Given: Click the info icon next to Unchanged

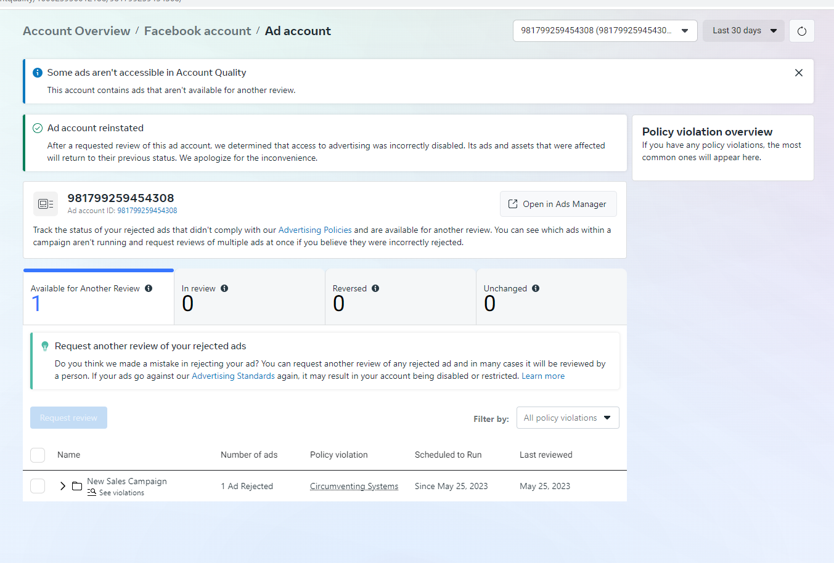Looking at the screenshot, I should click(x=536, y=288).
